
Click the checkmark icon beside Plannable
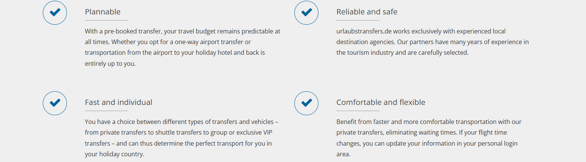pos(55,13)
